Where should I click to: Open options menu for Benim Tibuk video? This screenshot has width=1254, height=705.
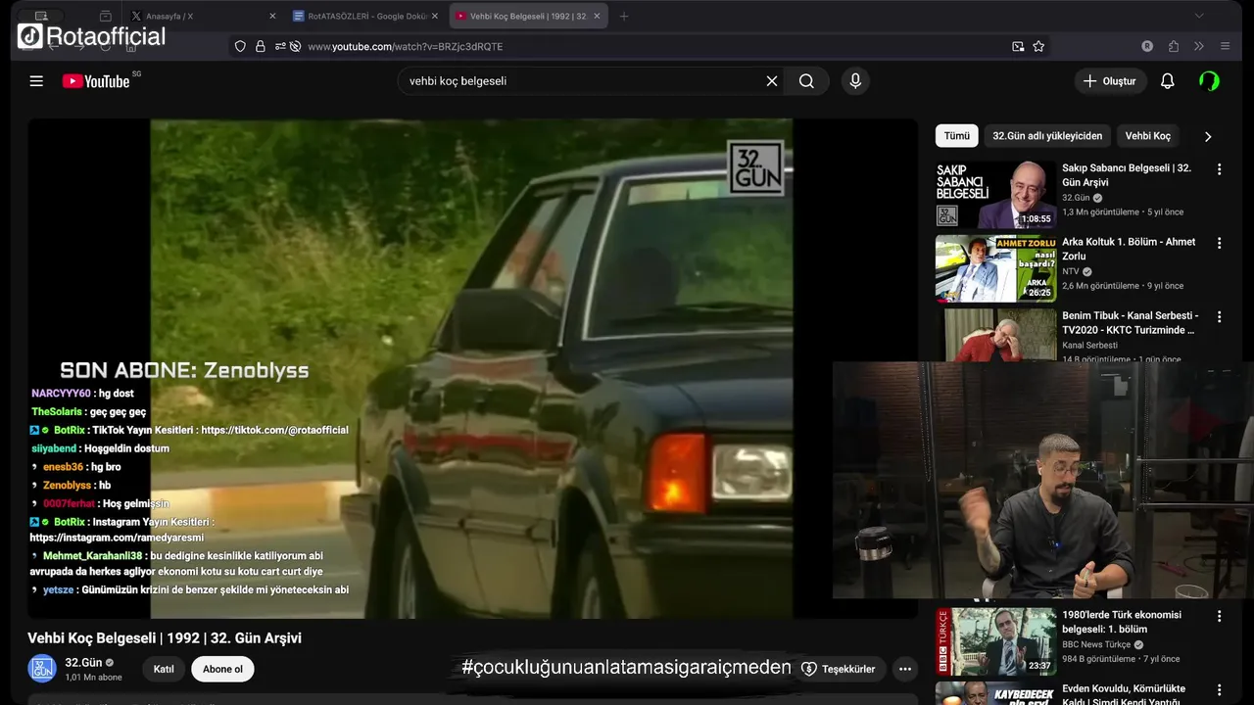(x=1220, y=316)
